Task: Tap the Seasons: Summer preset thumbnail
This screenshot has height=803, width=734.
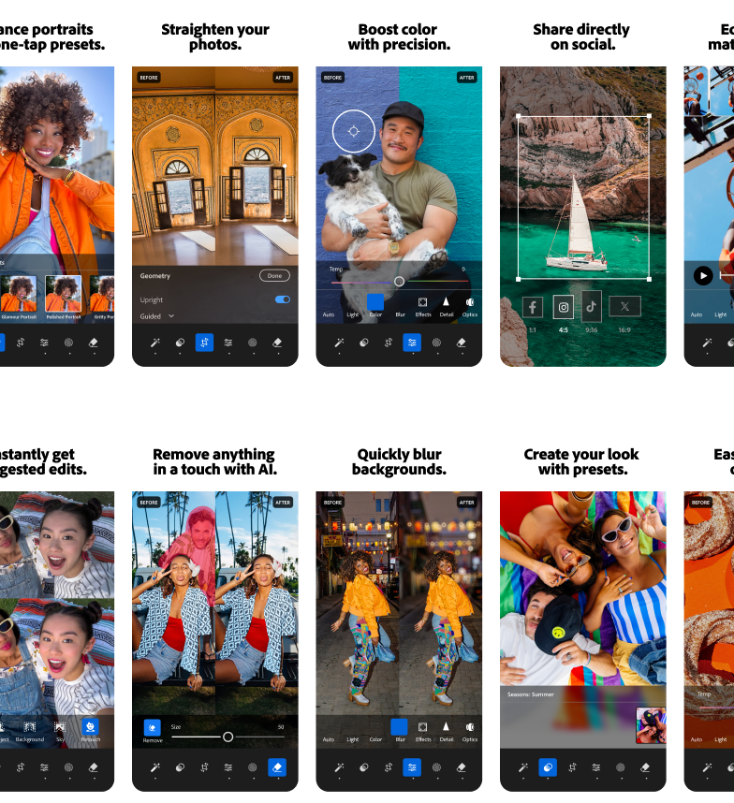Action: (651, 725)
